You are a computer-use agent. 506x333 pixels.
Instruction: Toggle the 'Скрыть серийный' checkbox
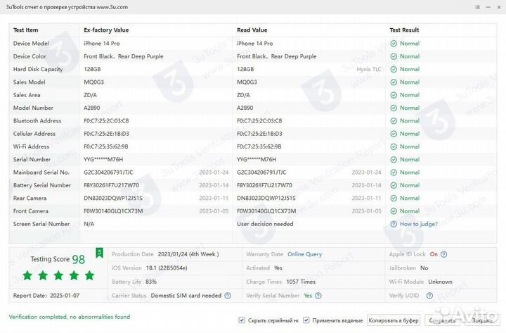click(242, 320)
